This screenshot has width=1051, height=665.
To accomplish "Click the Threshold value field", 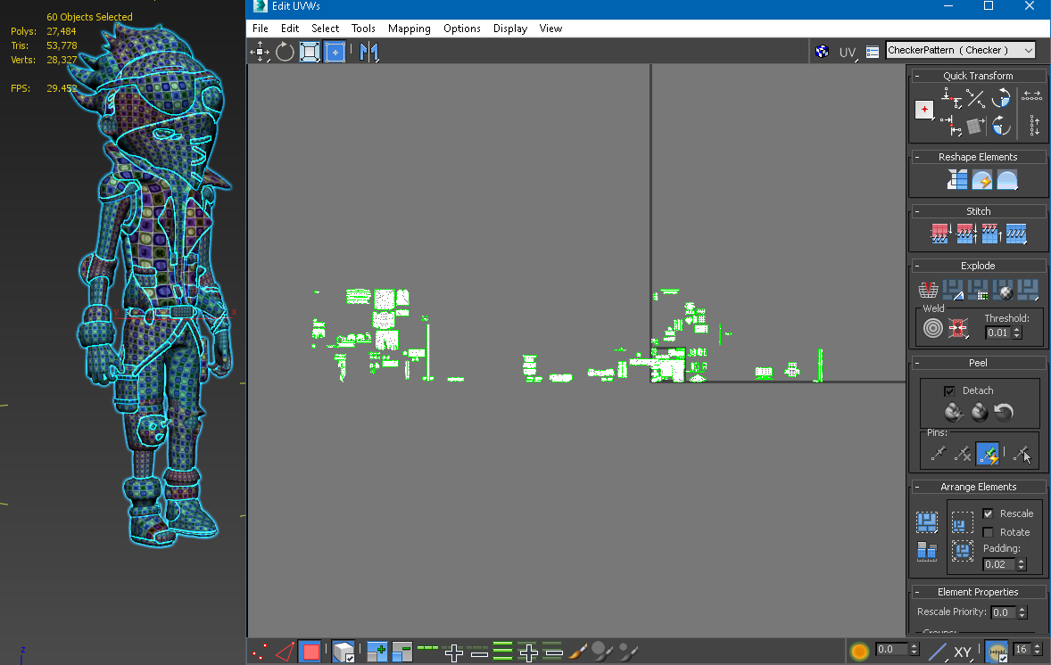I will [998, 332].
